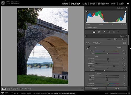Toggle shadow clipping indicator in histogram
This screenshot has width=131, height=95.
pos(87,11)
